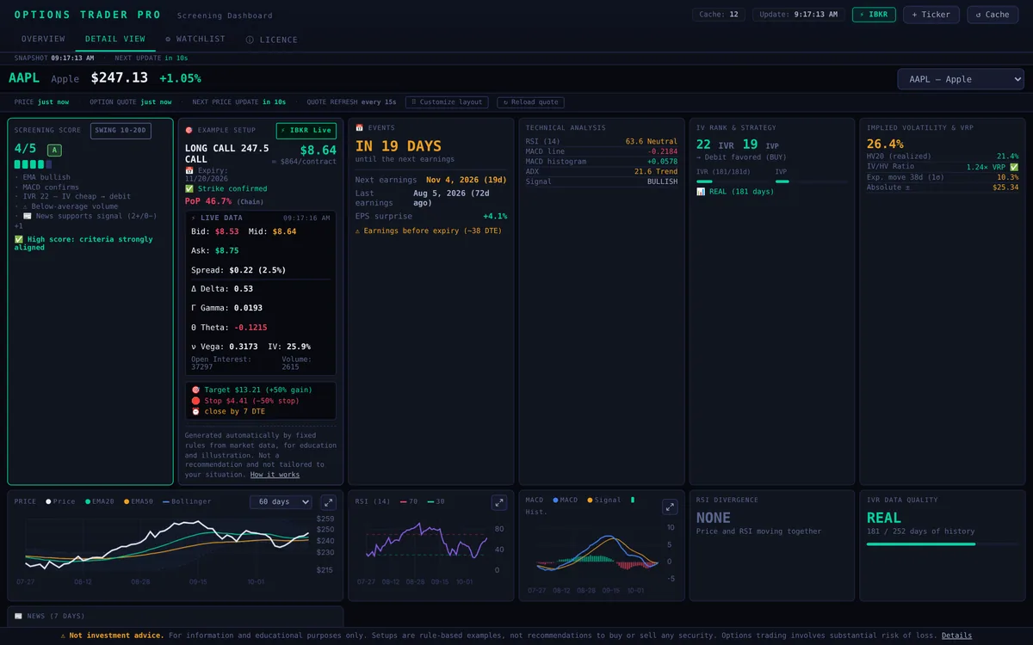Open the AAPL — Apple ticker selector

[961, 79]
